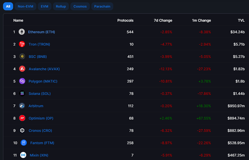Sort table by Name column header
Viewport: 249px width, 160px height.
tap(18, 20)
